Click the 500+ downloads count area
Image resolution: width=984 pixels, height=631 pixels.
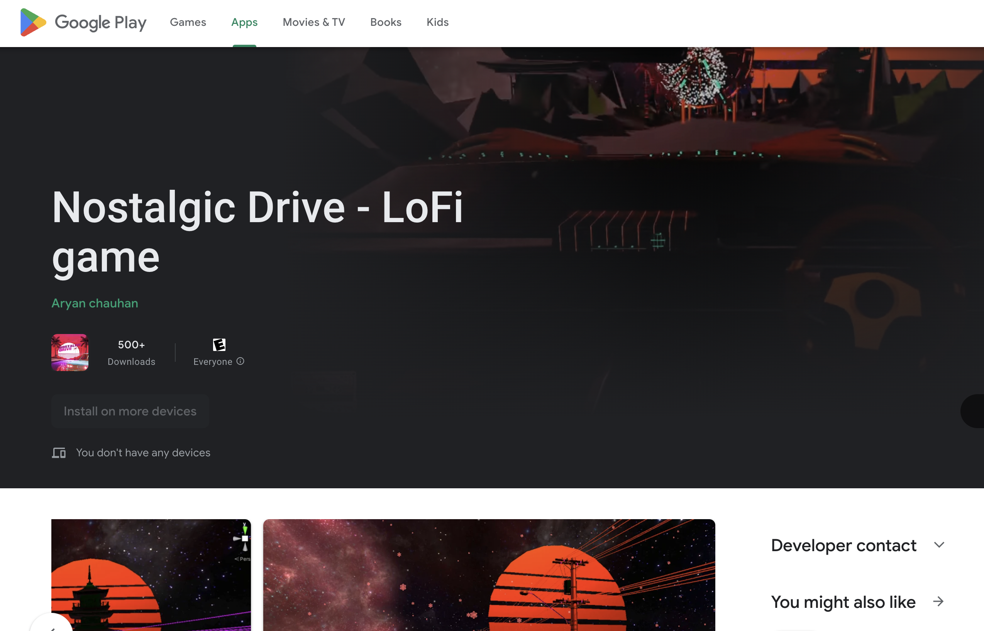coord(131,353)
